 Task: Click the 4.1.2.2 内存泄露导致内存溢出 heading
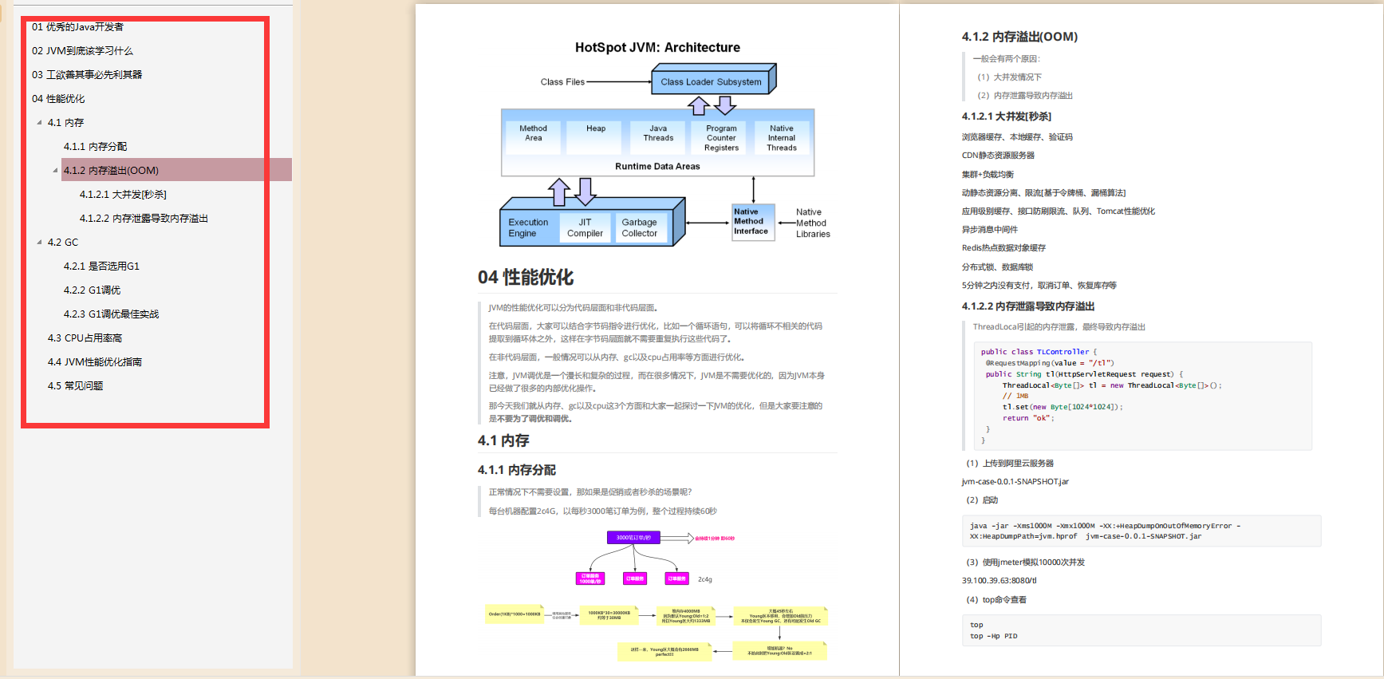1028,306
